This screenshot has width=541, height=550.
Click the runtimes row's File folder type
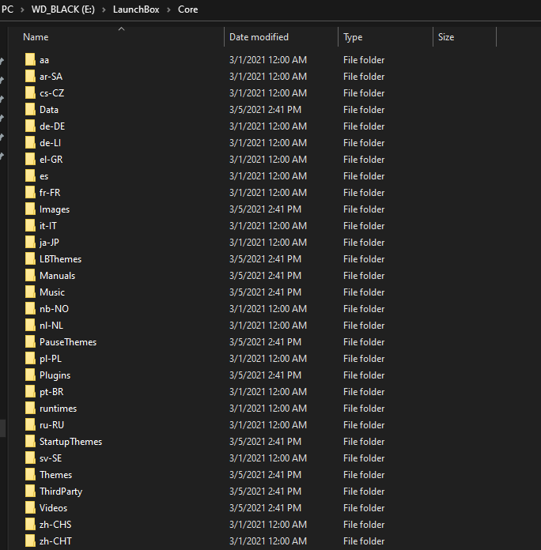364,408
